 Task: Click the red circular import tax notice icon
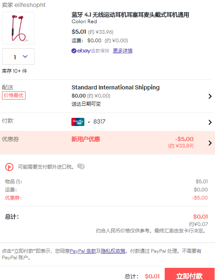[x=9, y=167]
